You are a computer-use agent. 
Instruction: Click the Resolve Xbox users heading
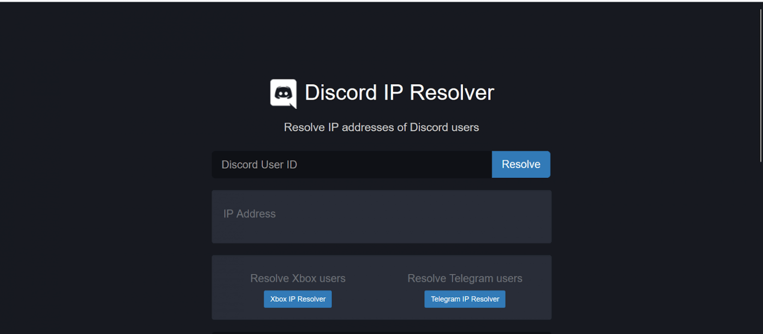(x=298, y=278)
